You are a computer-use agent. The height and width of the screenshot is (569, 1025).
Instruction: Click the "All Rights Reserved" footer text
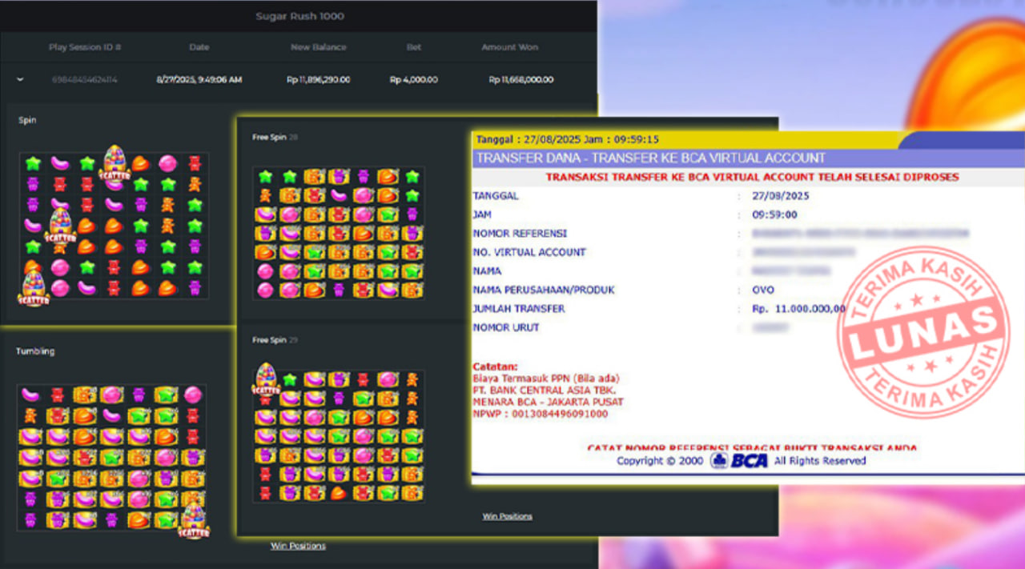(820, 461)
